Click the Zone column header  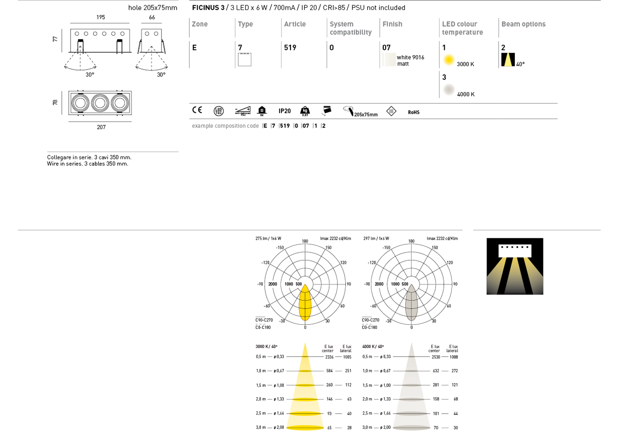pos(200,24)
